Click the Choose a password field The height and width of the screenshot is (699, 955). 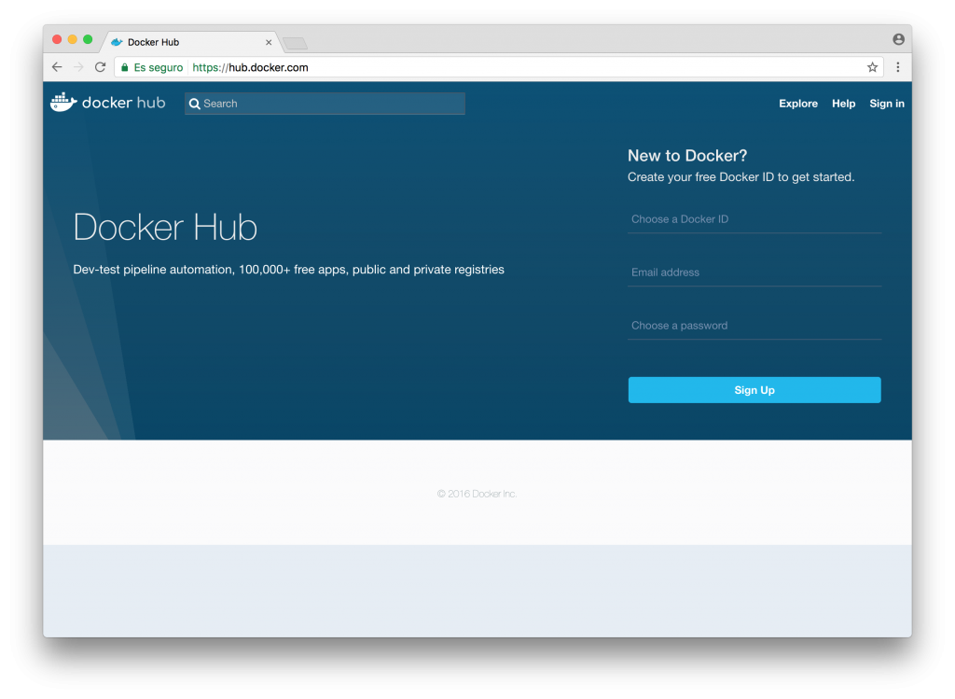point(754,326)
